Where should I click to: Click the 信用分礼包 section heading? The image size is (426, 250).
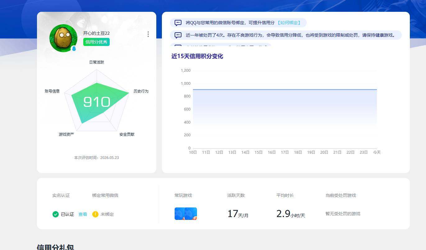(56, 247)
